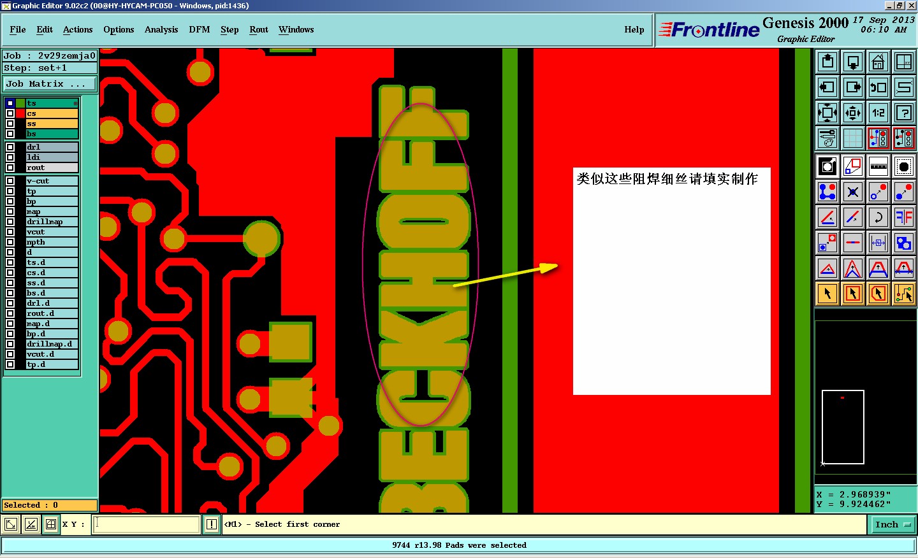Toggle the grid display icon
Image resolution: width=918 pixels, height=558 pixels.
[x=853, y=138]
